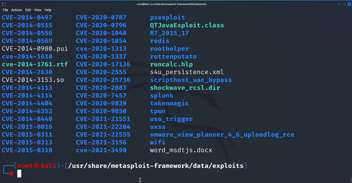Click the exploits path in the prompt
The height and width of the screenshot is (183, 352).
[229, 166]
